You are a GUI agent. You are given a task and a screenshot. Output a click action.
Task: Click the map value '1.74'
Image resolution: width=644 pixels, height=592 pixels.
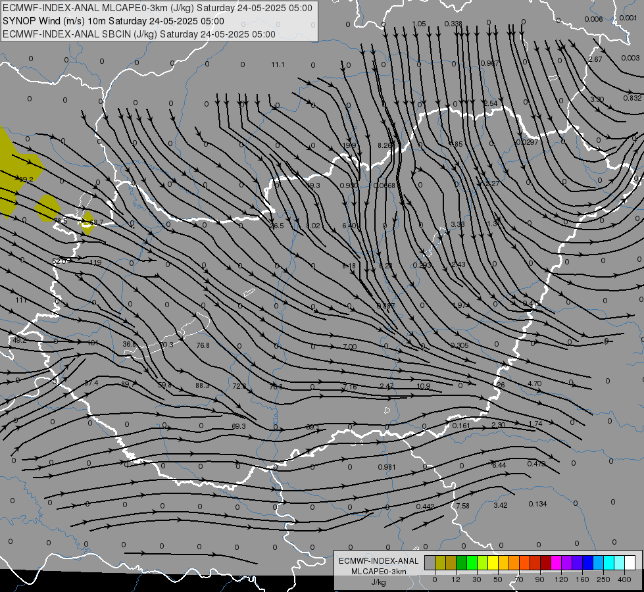point(535,424)
